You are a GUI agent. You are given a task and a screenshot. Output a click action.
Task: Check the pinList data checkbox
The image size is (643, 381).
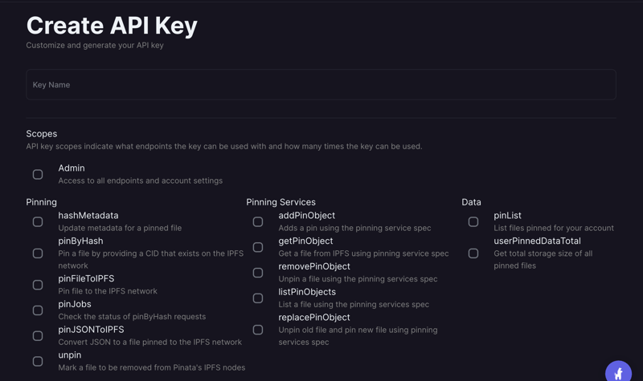473,221
